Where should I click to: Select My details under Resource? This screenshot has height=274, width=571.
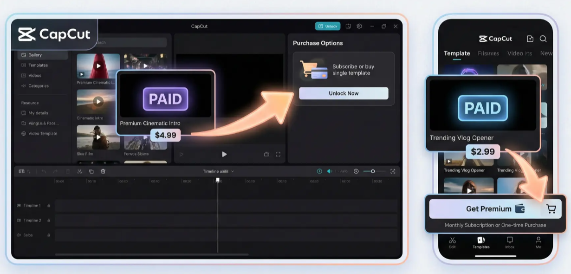pos(35,113)
